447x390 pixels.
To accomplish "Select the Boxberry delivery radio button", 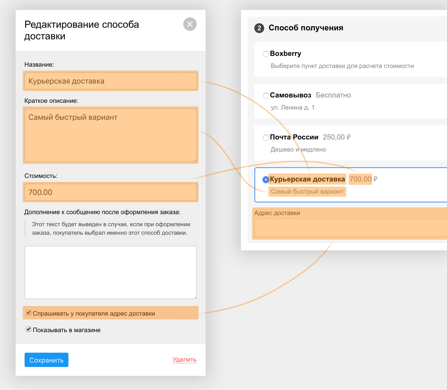I will click(266, 54).
